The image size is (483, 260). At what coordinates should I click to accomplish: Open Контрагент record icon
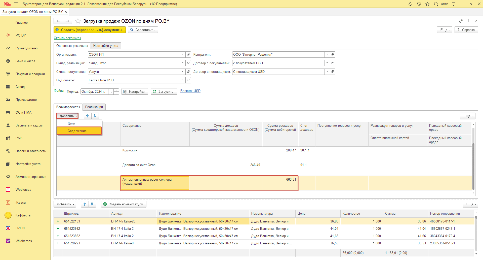click(x=333, y=54)
